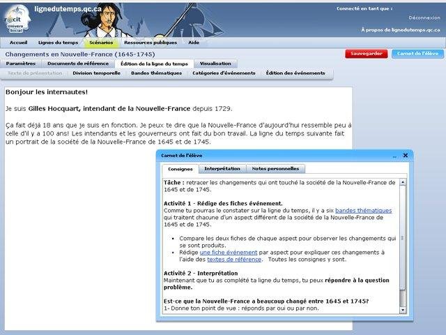Click the scroll up arrow in Consignes

pyautogui.click(x=403, y=182)
